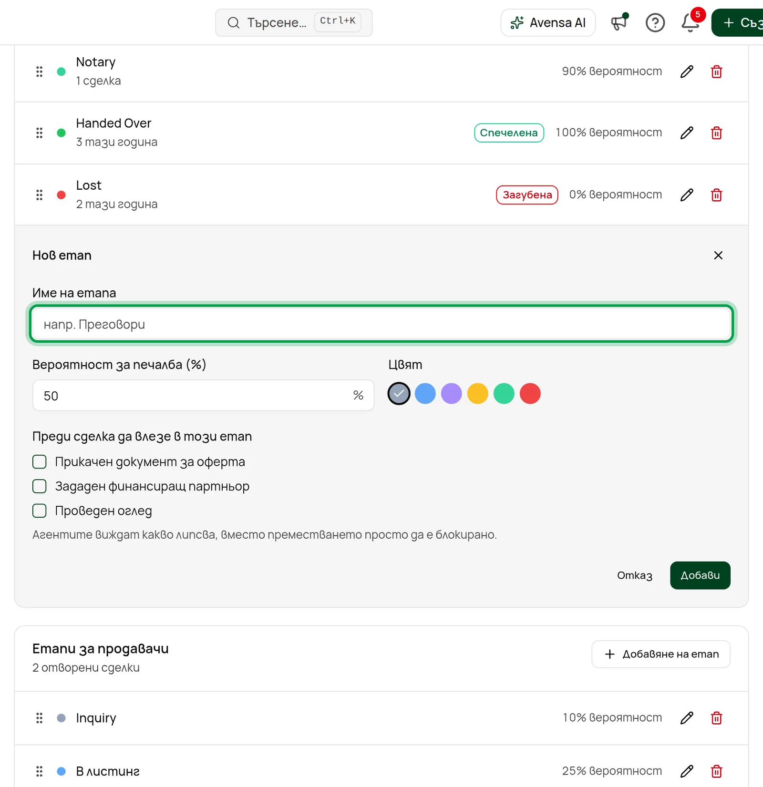
Task: Grab the Inquiry row drag handle
Action: (39, 717)
